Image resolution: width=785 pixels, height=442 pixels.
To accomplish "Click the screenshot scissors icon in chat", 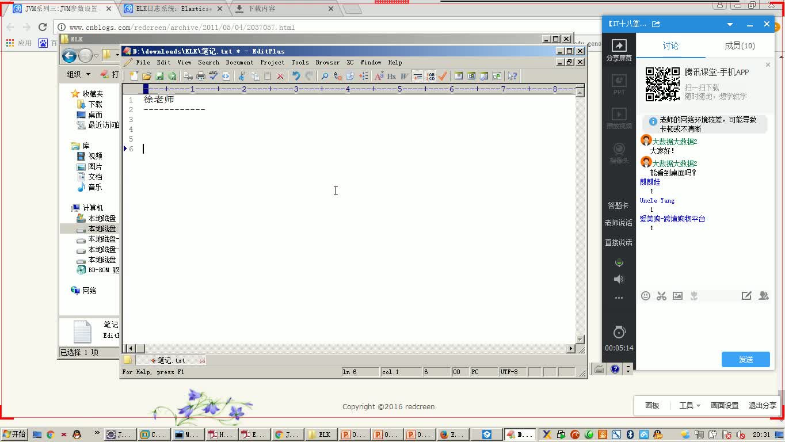I will 661,296.
